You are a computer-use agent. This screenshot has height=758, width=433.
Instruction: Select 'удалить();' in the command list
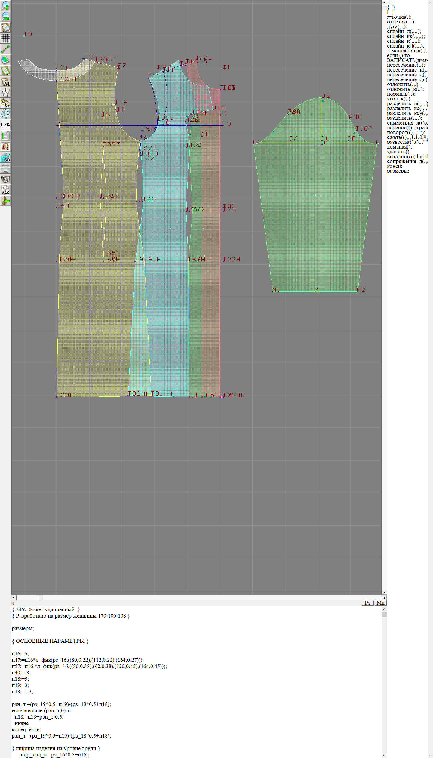pos(399,152)
